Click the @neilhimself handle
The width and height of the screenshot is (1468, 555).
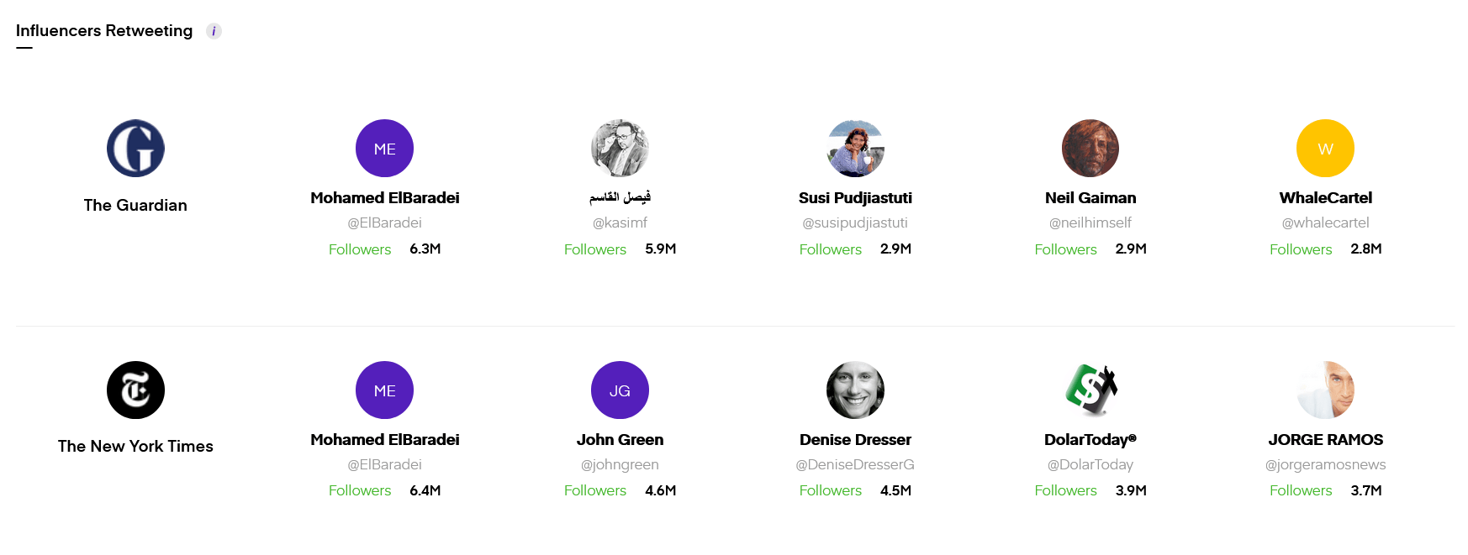coord(1090,223)
